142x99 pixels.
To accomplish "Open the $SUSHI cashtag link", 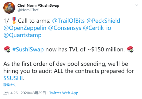I will [13, 78].
